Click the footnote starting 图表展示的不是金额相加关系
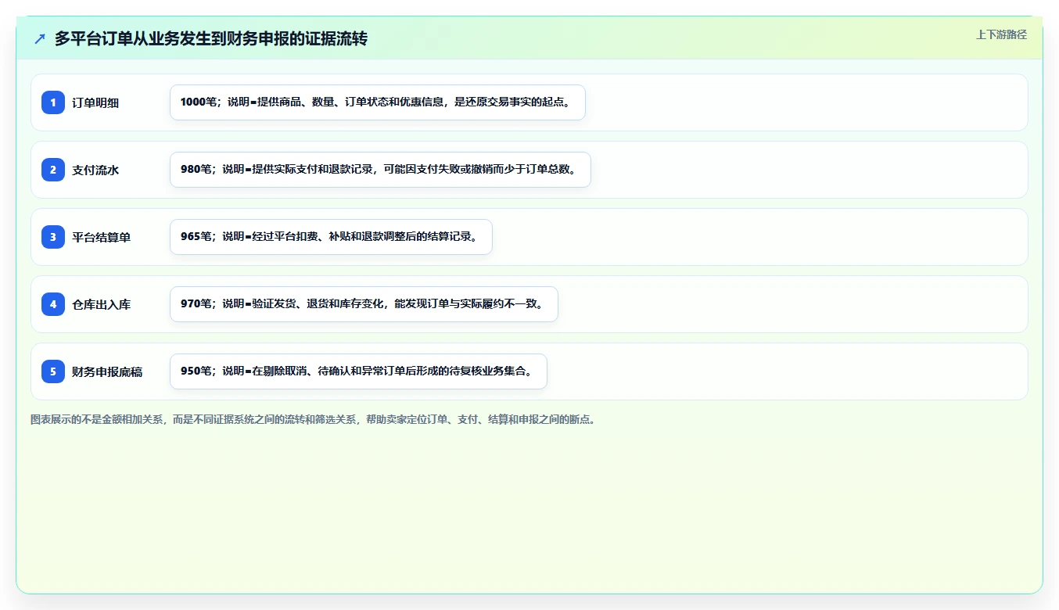Screen dimensions: 1059x610 313,419
